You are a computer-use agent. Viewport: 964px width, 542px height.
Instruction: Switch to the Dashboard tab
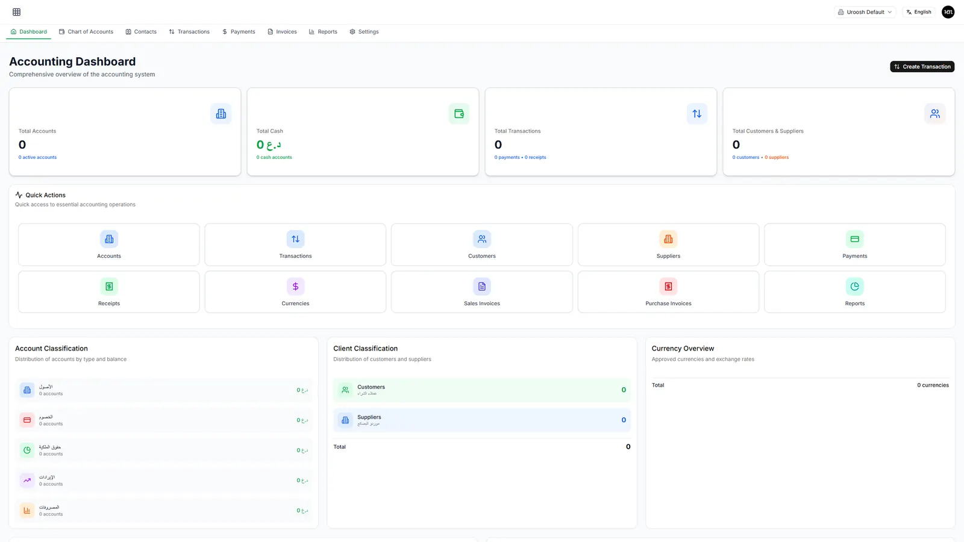29,32
